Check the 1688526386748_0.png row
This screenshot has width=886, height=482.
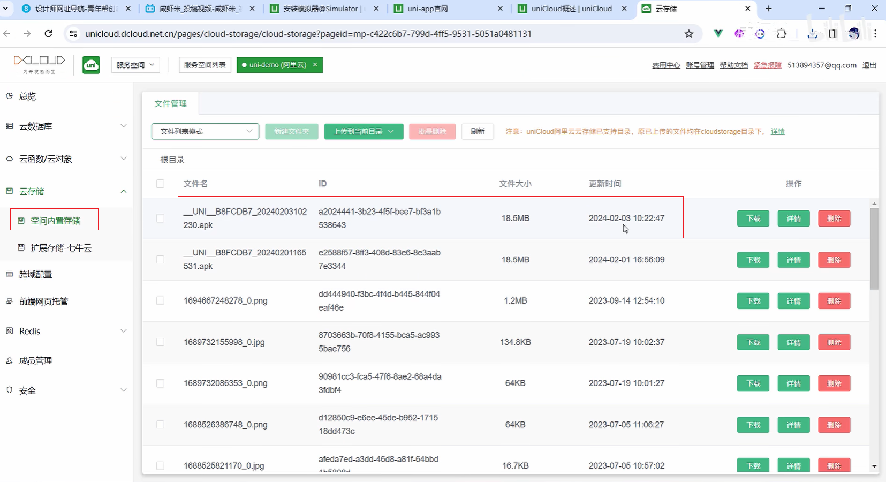[x=160, y=425]
